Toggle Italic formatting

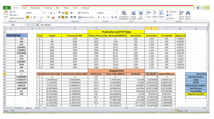coord(31,17)
